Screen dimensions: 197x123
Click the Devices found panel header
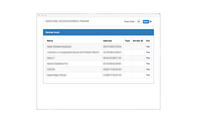98,32
